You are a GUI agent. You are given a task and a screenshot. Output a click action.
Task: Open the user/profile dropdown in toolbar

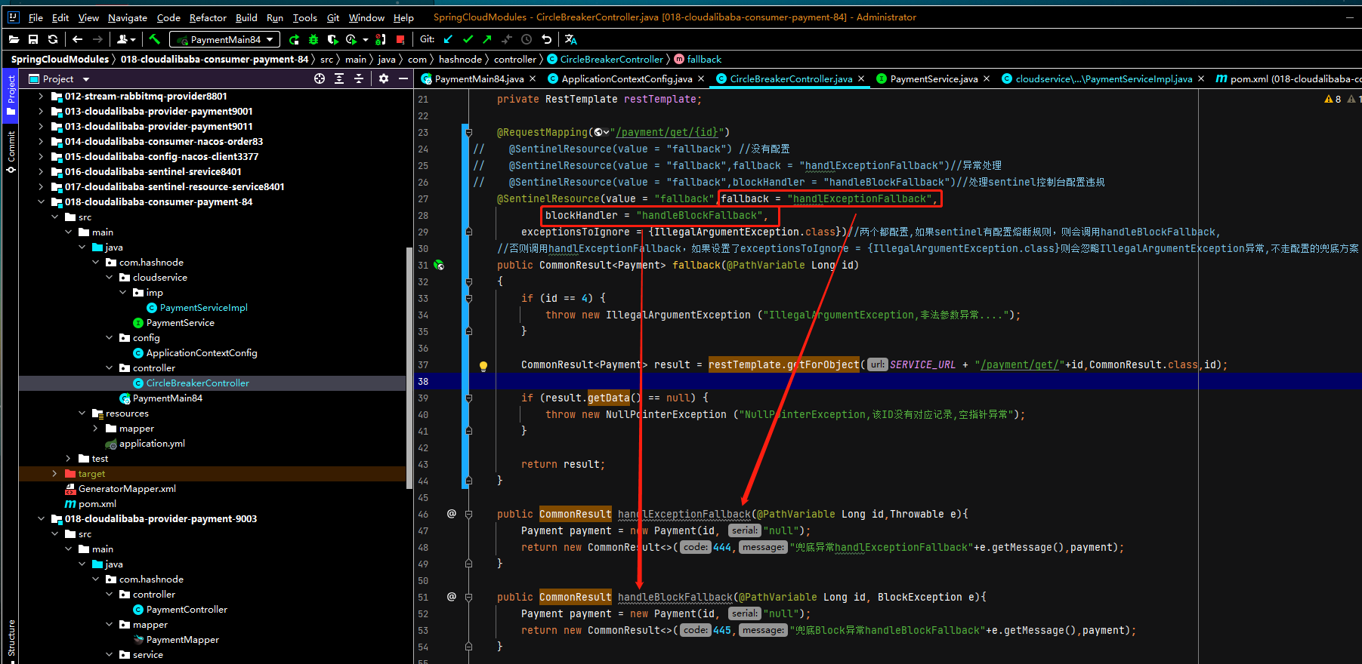tap(126, 39)
